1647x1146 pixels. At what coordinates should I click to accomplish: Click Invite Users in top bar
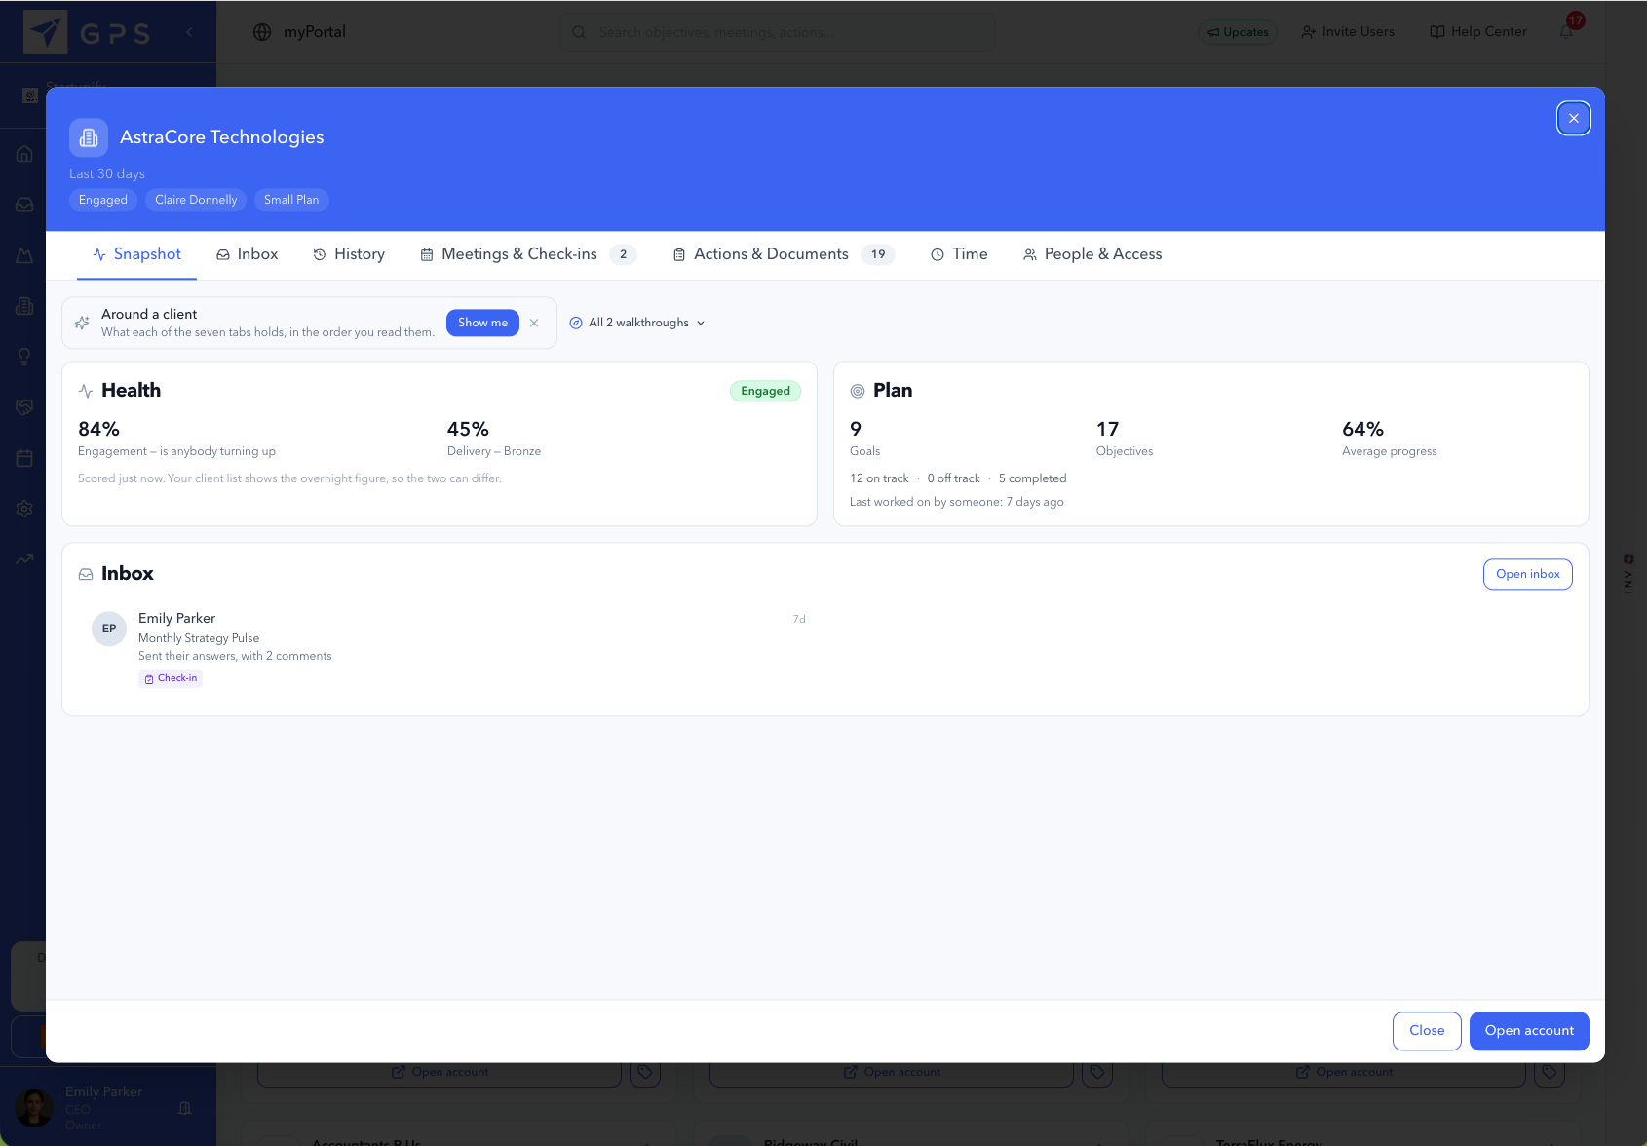1348,32
